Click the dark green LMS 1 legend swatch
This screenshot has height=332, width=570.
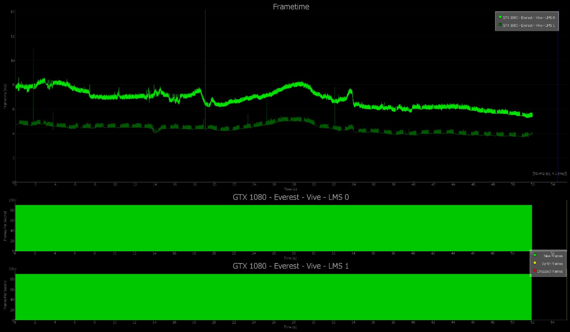pyautogui.click(x=500, y=25)
